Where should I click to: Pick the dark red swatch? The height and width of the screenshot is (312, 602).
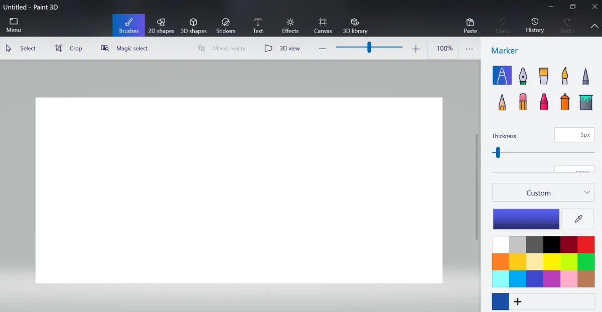[x=569, y=244]
